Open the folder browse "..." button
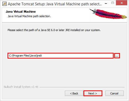The height and width of the screenshot is (101, 129). click(117, 56)
